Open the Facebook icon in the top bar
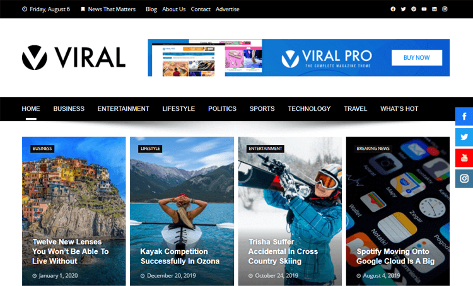 pyautogui.click(x=393, y=9)
